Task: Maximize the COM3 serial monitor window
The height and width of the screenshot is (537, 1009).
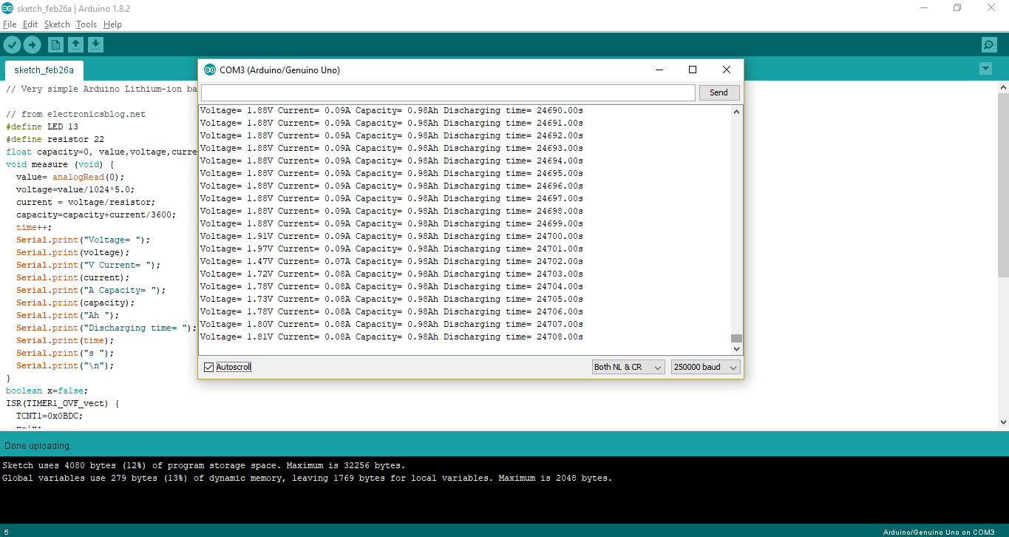Action: 693,70
